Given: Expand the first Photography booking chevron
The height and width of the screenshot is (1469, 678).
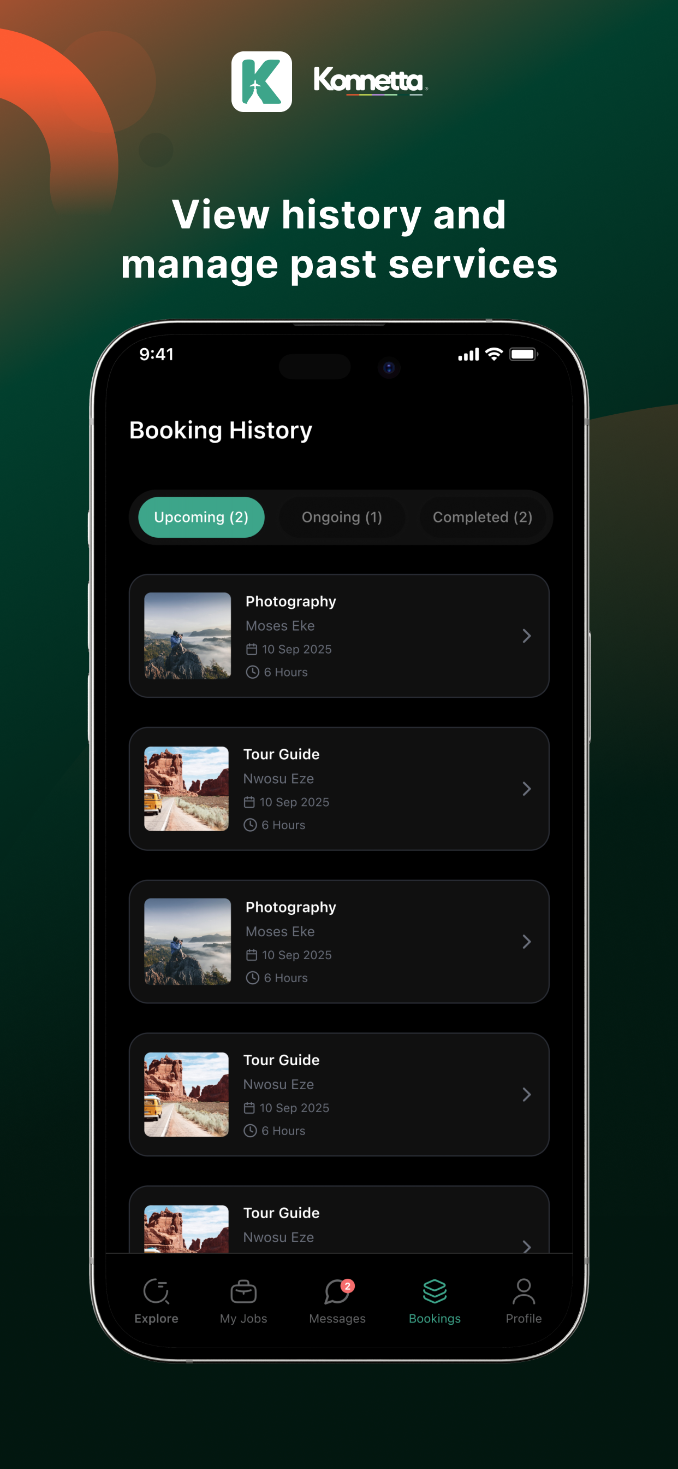Looking at the screenshot, I should 526,636.
